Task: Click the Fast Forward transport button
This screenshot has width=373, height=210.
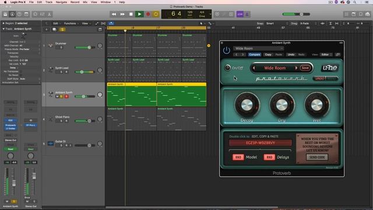Action: pyautogui.click(x=122, y=14)
